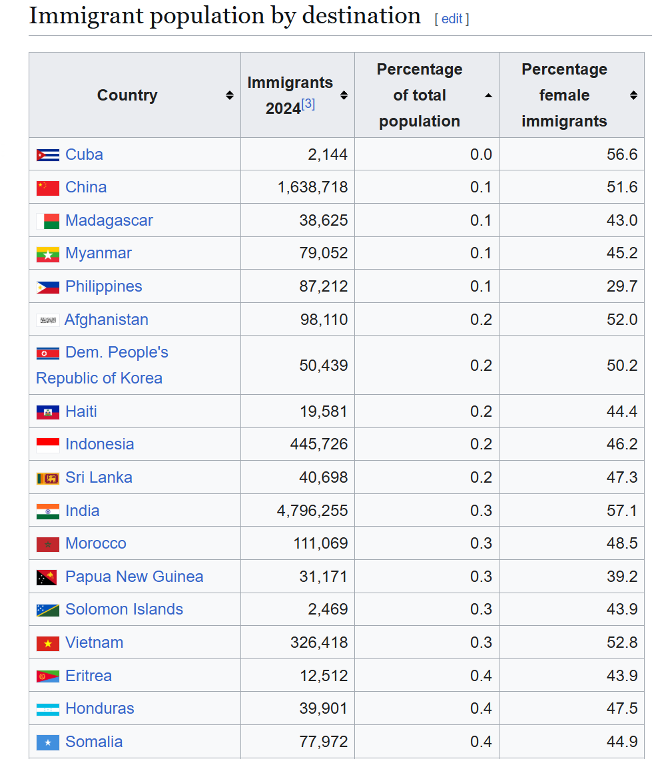Click the Indonesia flag icon
Screen dimensions: 658x759
click(48, 445)
